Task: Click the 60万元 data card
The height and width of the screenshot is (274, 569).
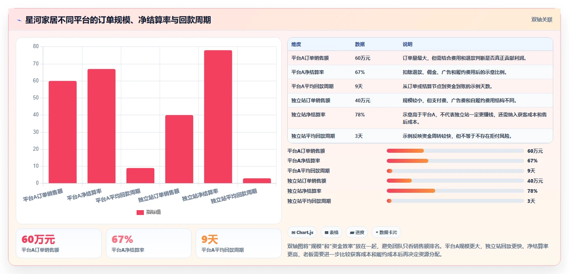Action: 59,243
